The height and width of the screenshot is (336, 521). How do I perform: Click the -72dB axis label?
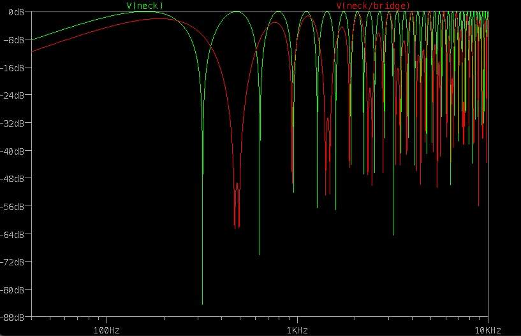pyautogui.click(x=12, y=262)
